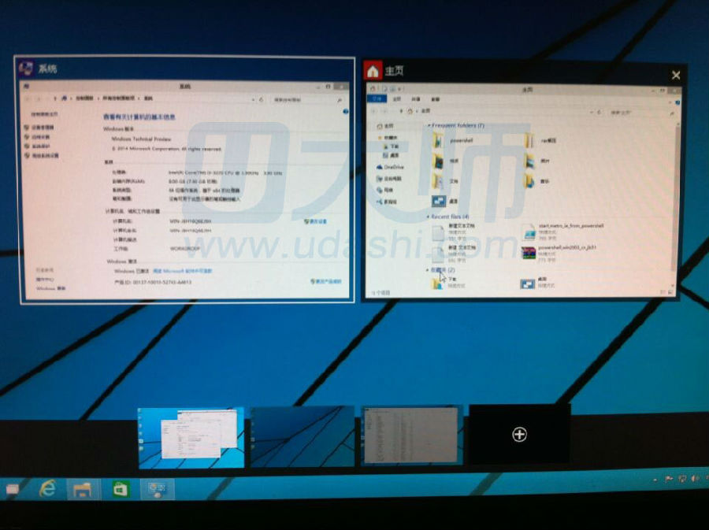Open File Explorer from the taskbar
The height and width of the screenshot is (530, 709).
[x=82, y=489]
